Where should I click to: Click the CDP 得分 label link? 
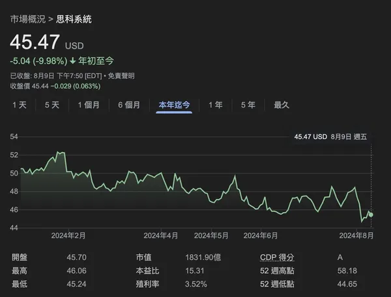(277, 257)
